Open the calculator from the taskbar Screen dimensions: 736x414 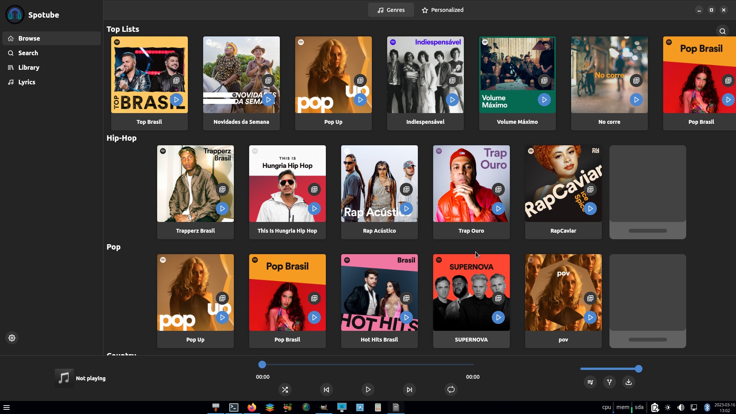(378, 407)
